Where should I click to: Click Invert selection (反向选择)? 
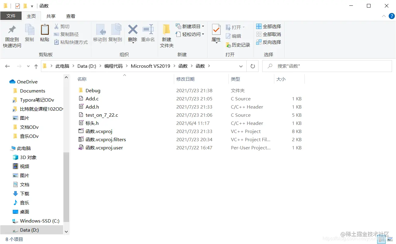coord(269,42)
